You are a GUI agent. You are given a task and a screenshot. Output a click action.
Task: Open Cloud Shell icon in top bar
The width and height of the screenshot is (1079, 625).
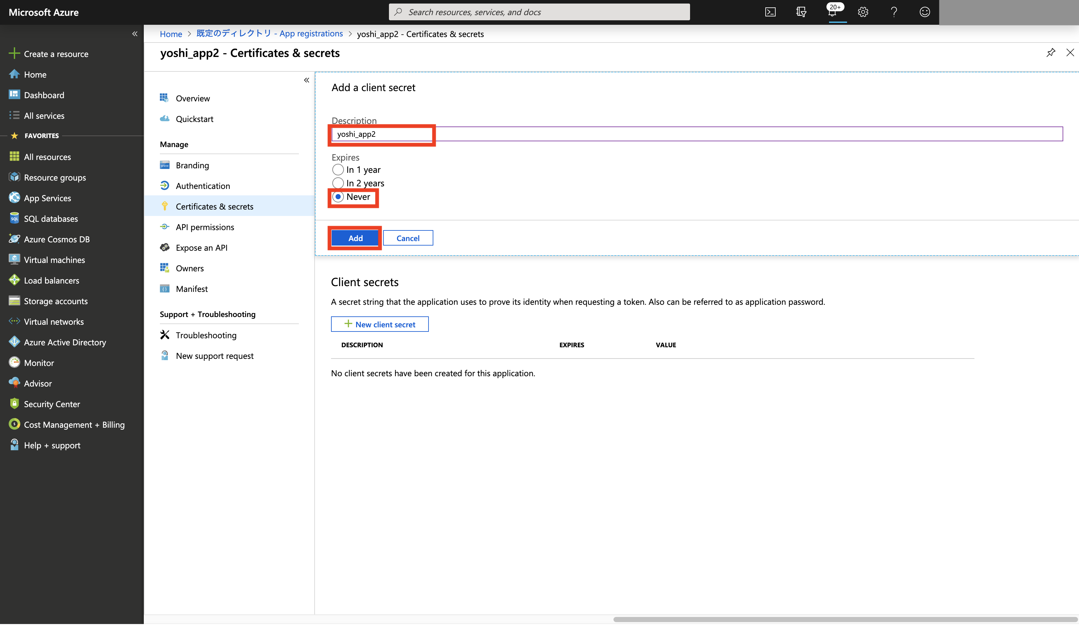point(770,12)
